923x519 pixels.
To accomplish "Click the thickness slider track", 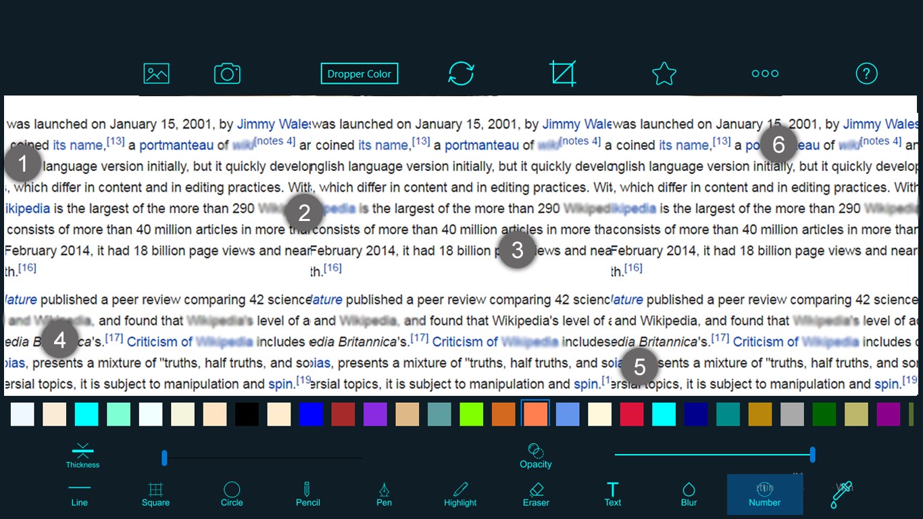I will (x=262, y=458).
